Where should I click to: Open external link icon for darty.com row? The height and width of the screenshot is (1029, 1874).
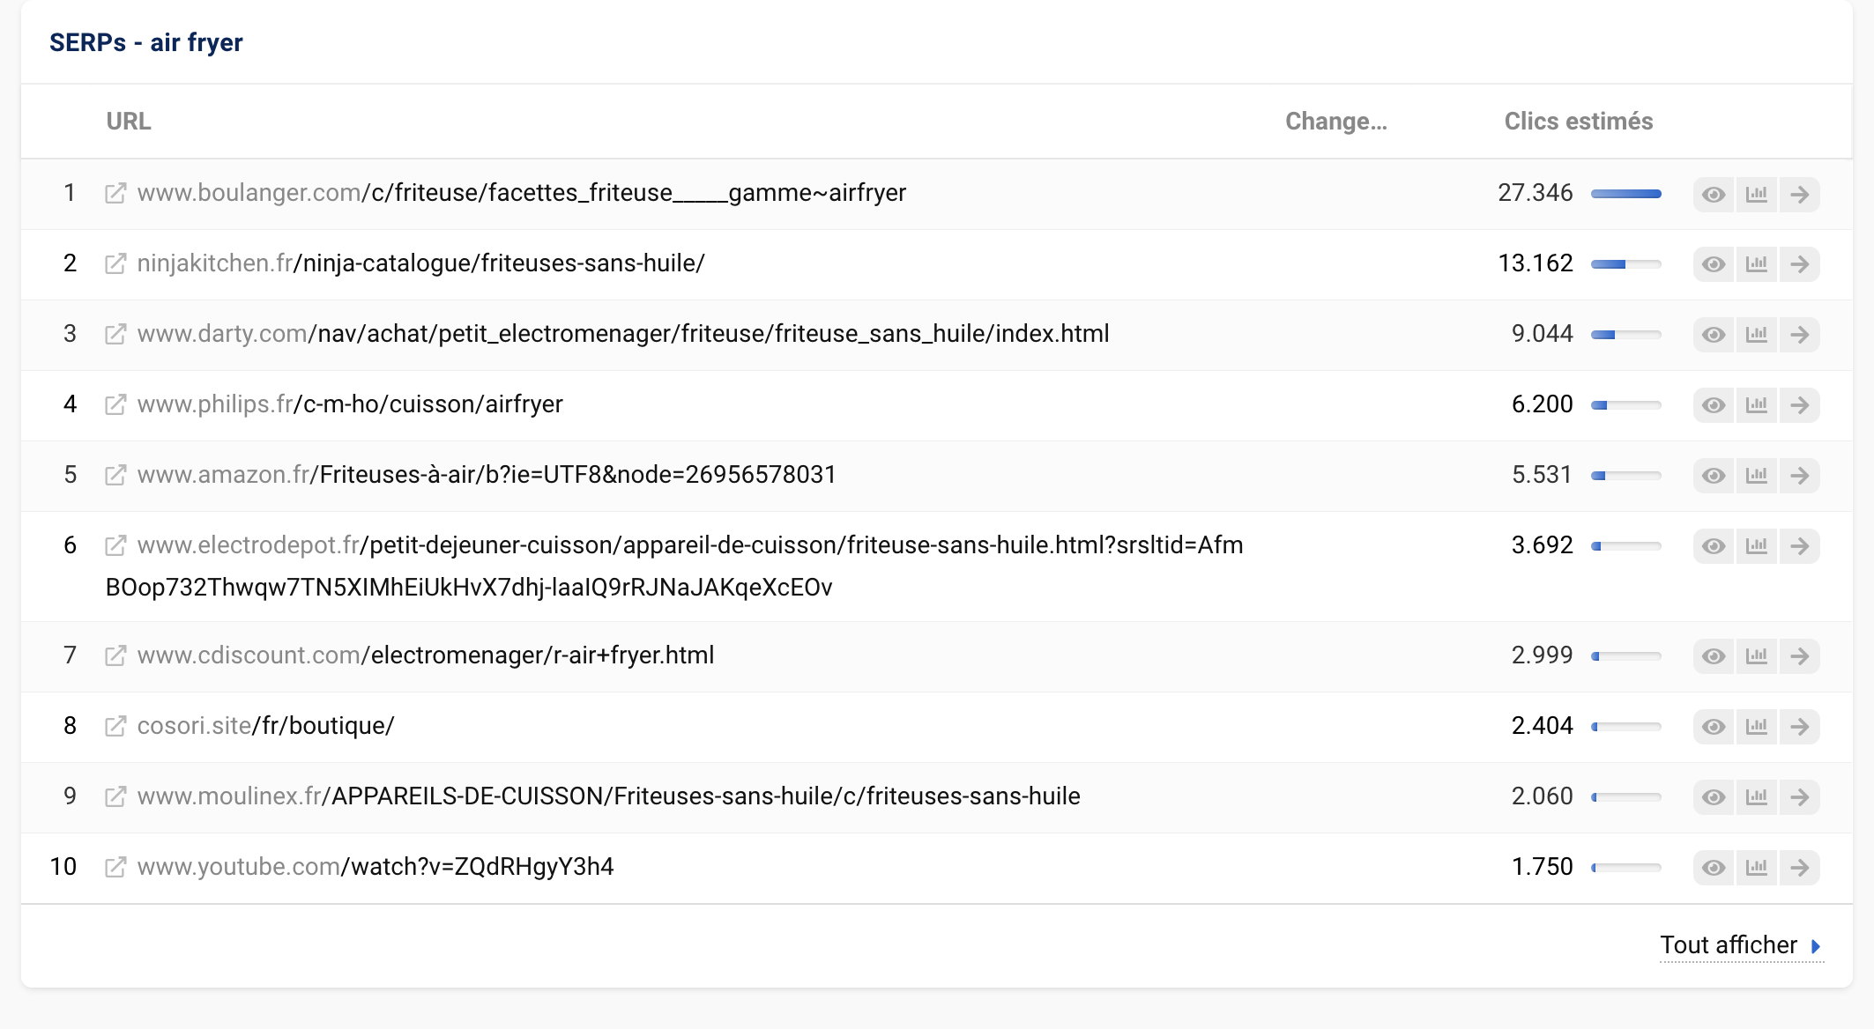115,334
